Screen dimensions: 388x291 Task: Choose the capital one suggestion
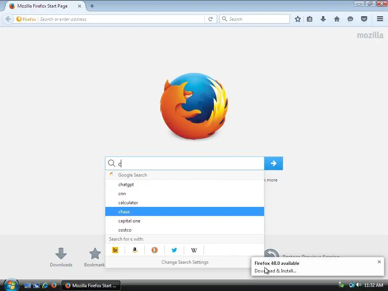click(185, 221)
